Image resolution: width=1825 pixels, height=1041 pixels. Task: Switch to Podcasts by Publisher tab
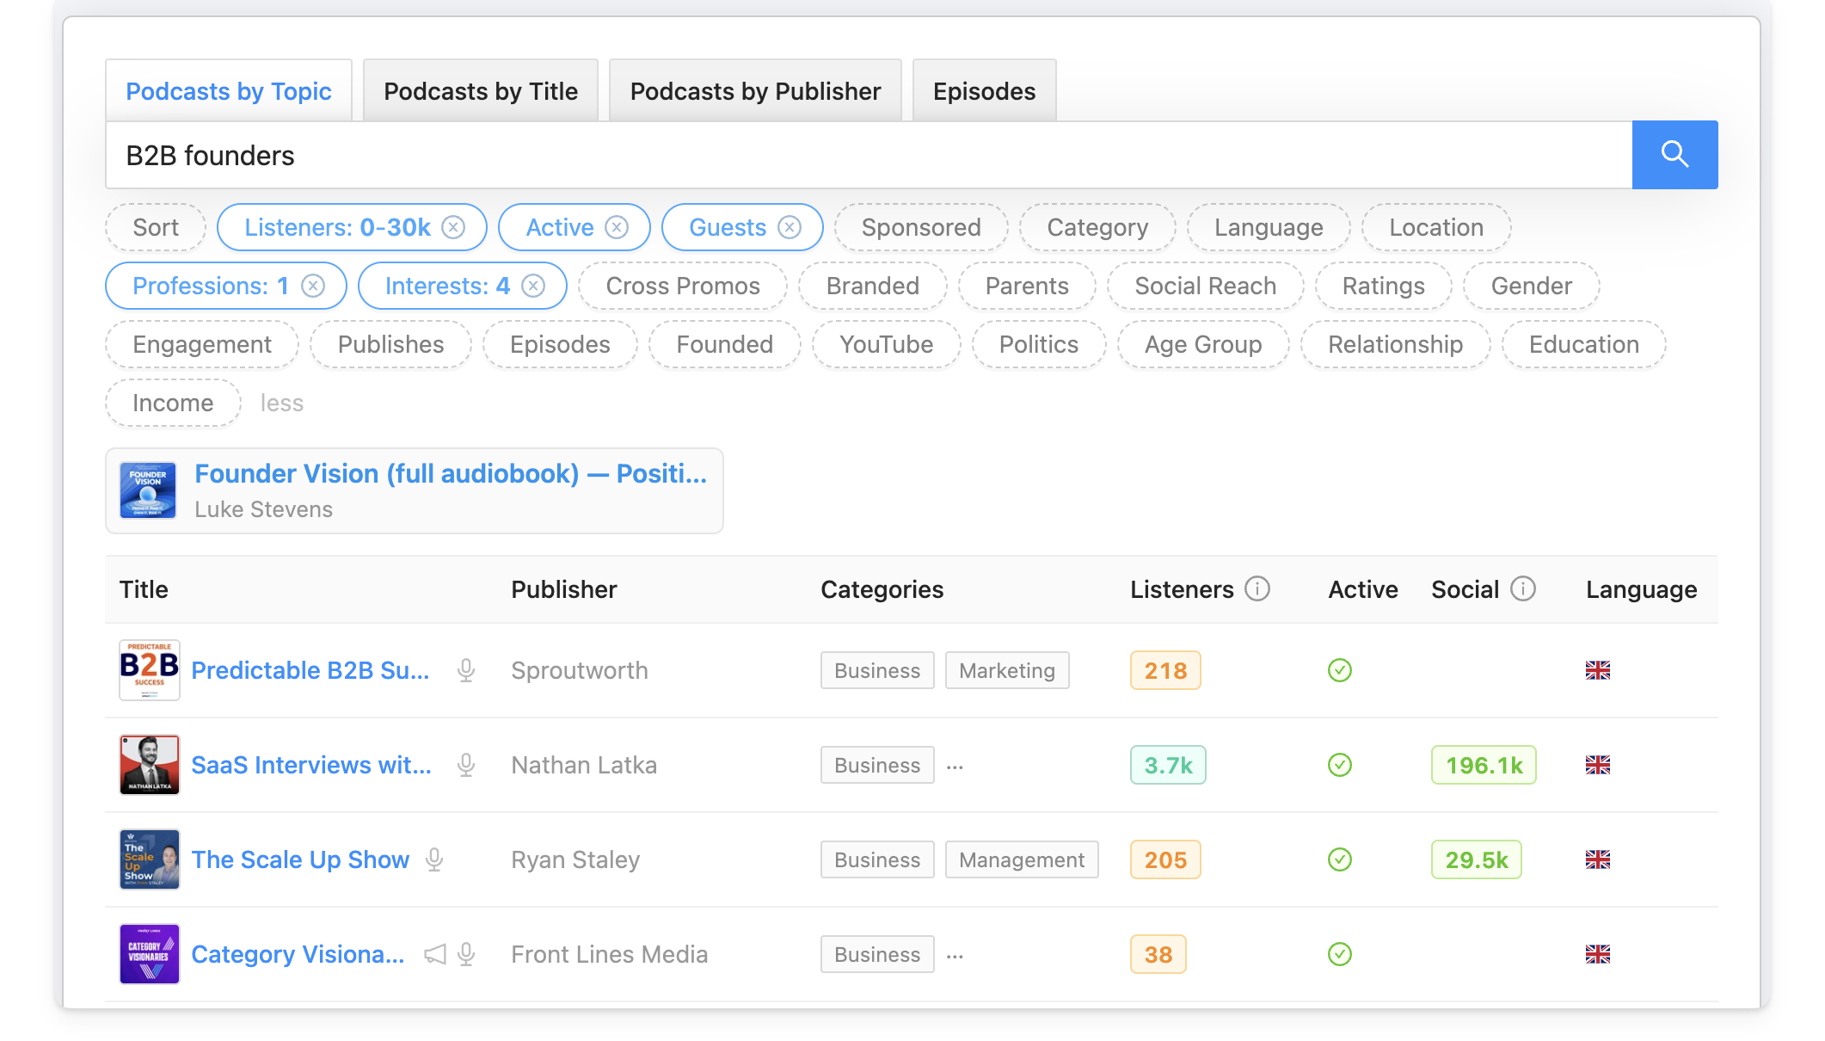(755, 91)
